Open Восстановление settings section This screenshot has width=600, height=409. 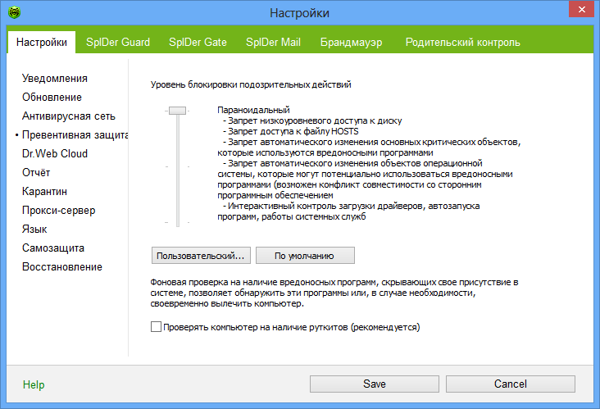click(62, 266)
